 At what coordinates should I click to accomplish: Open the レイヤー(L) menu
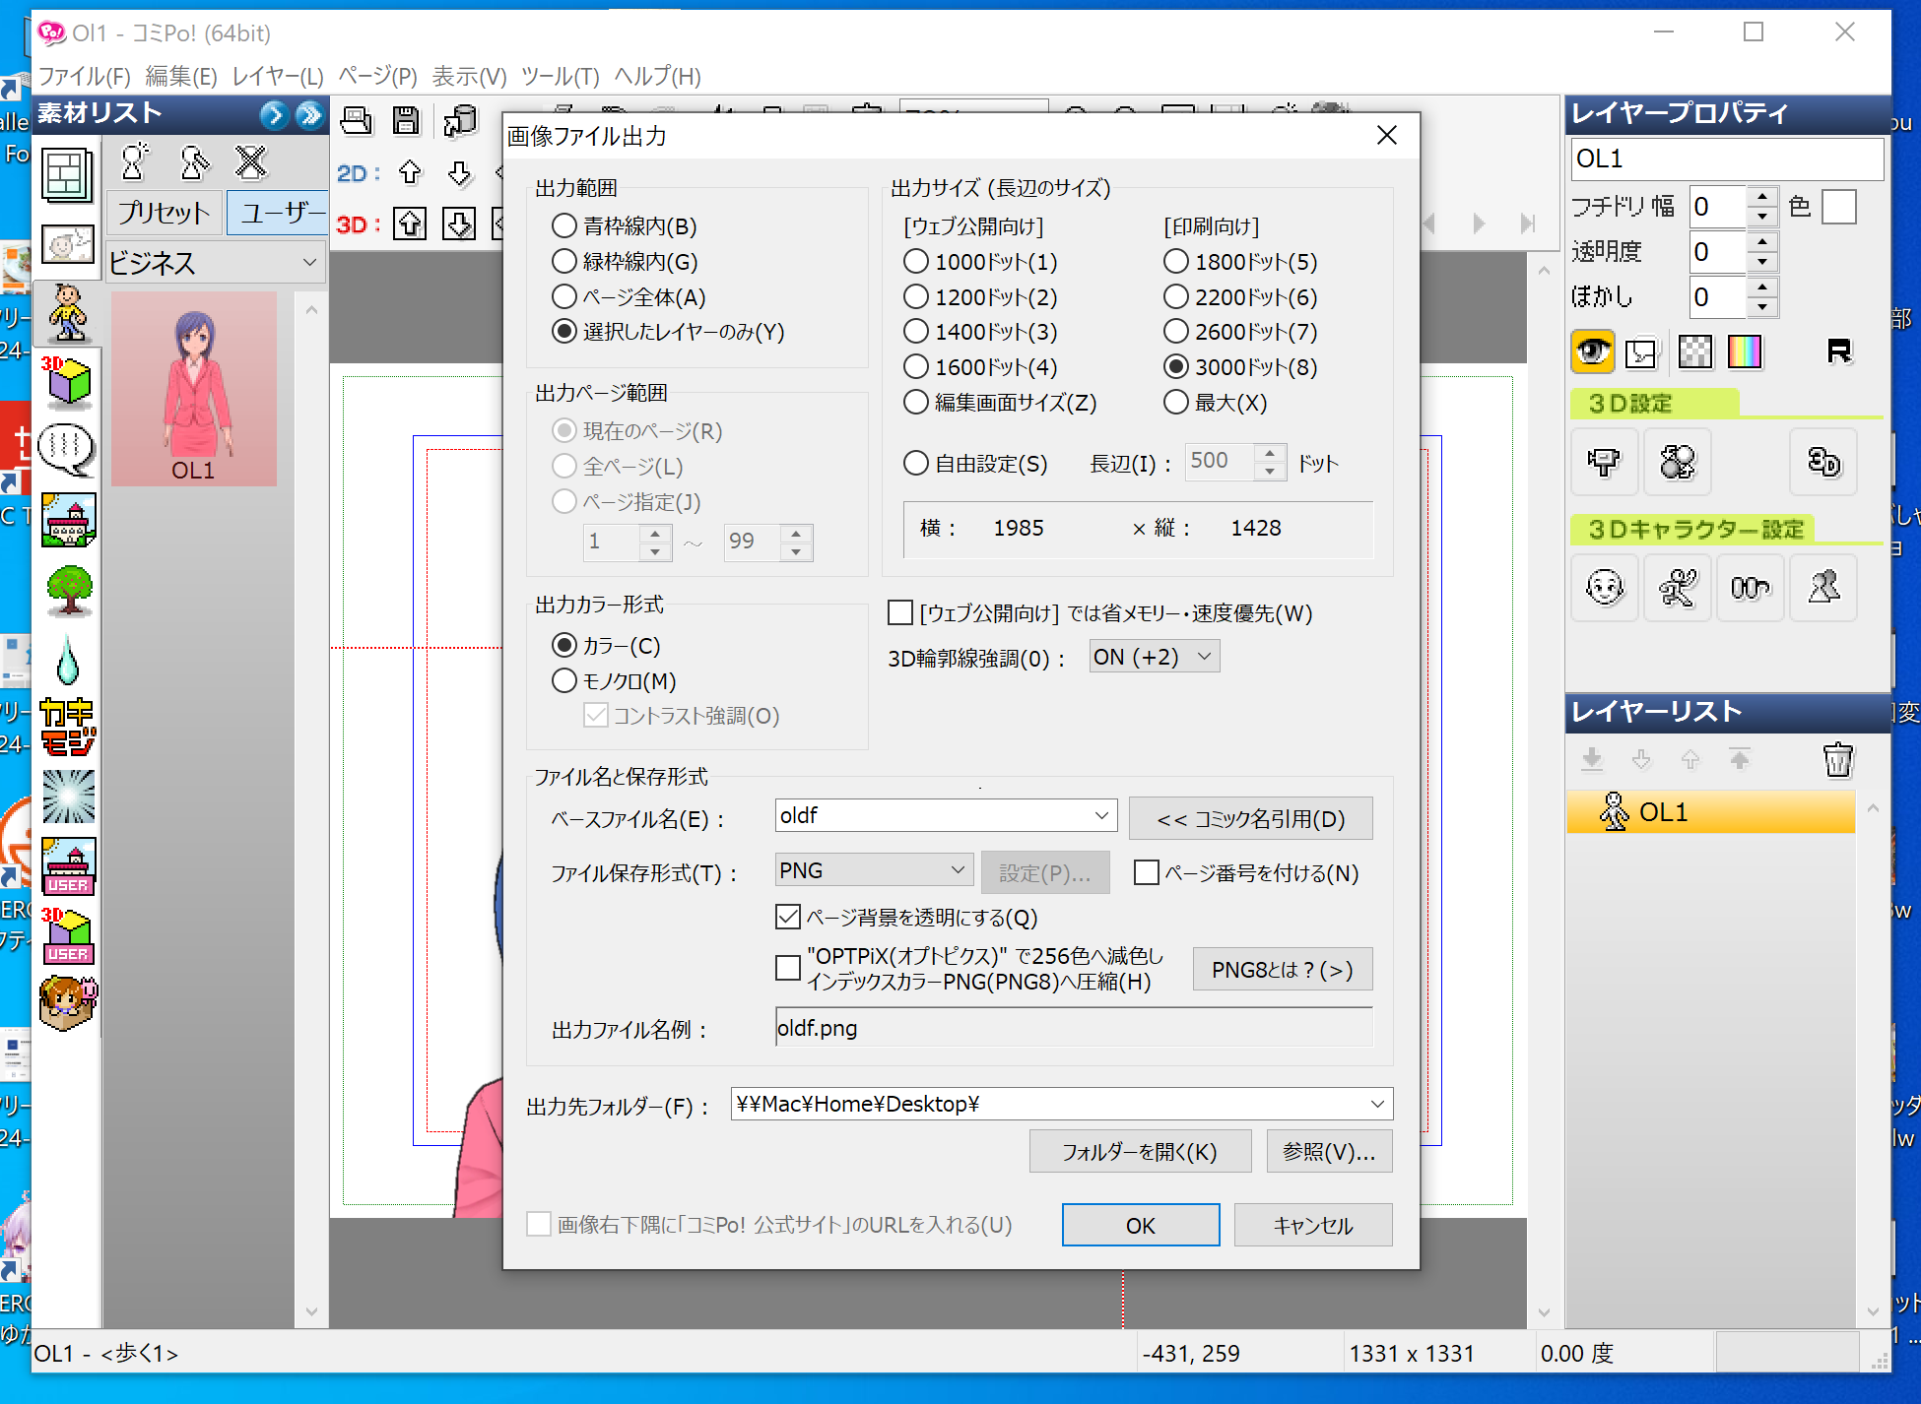click(277, 76)
